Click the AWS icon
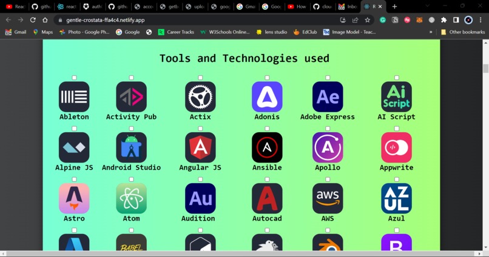Image resolution: width=489 pixels, height=257 pixels. click(328, 198)
